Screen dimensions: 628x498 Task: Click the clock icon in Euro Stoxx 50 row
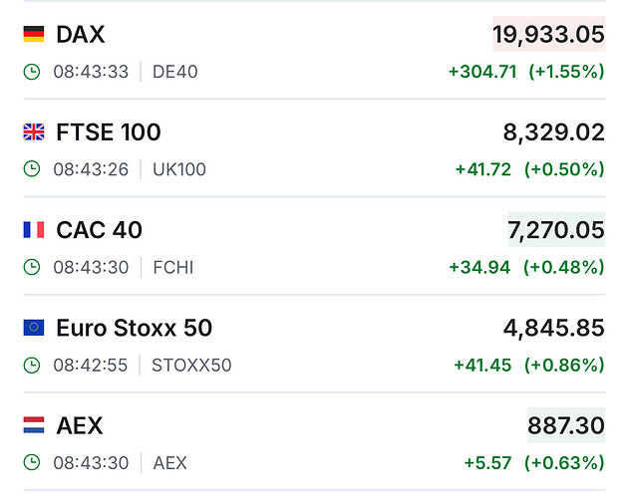tap(32, 365)
